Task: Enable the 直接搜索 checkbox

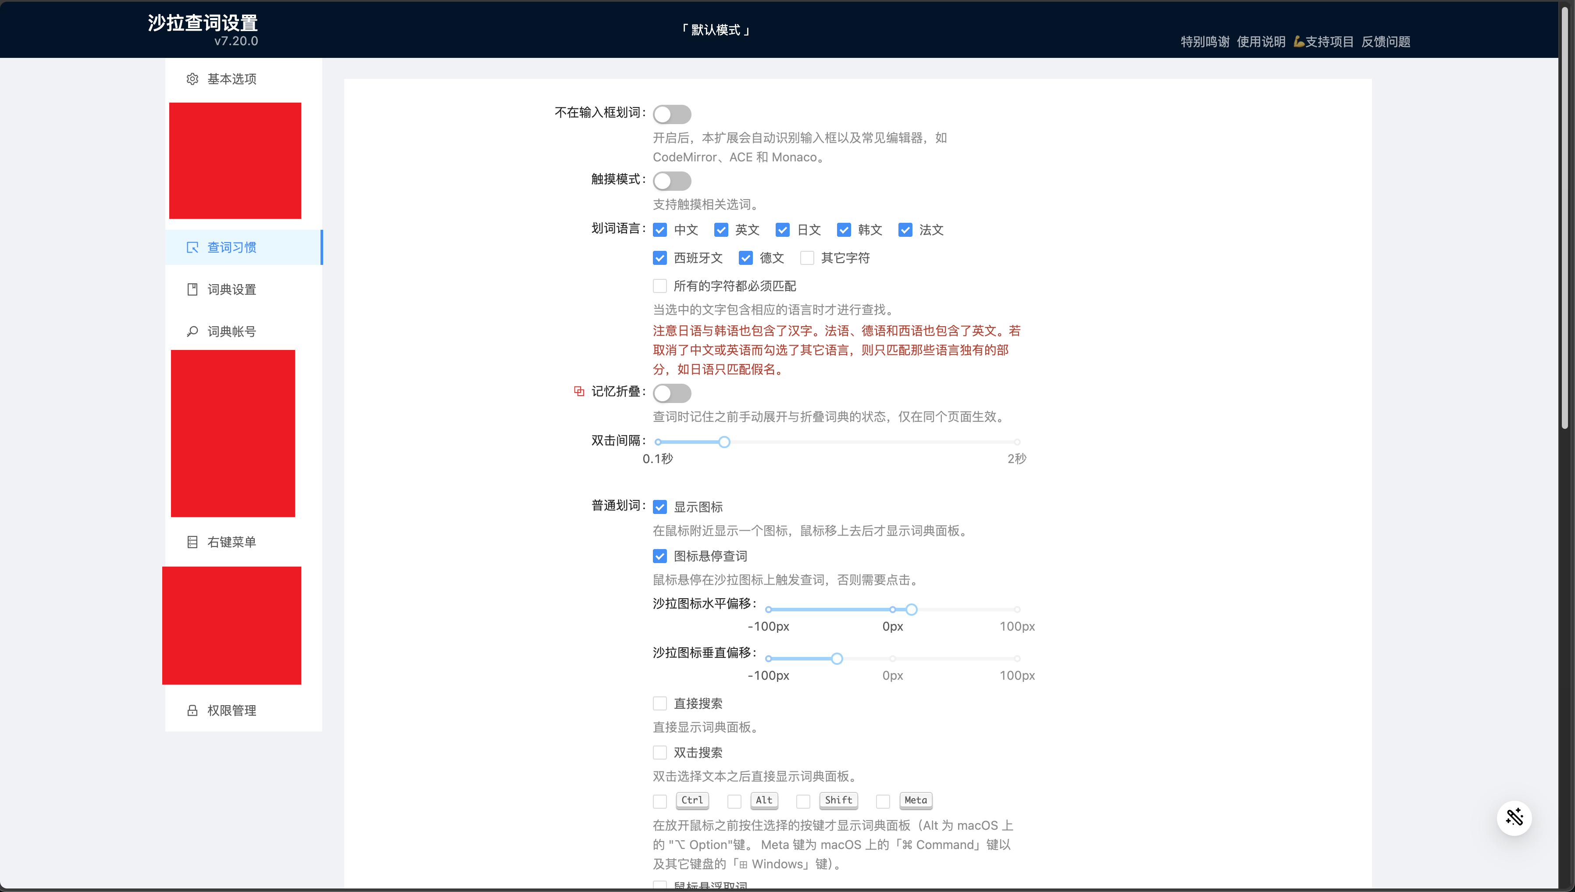Action: pos(659,703)
